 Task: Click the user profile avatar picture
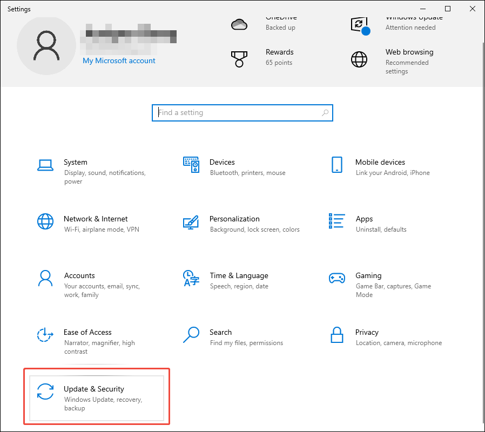(x=46, y=46)
